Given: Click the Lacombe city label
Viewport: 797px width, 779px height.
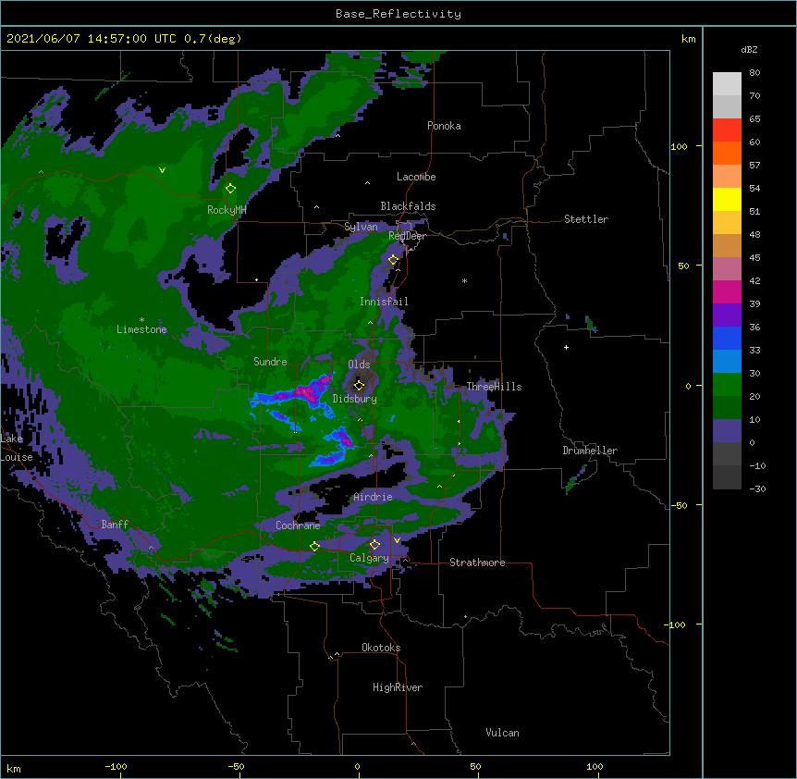Looking at the screenshot, I should click(416, 177).
